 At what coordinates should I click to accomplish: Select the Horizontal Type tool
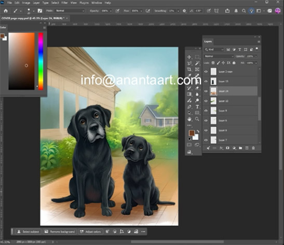197,106
